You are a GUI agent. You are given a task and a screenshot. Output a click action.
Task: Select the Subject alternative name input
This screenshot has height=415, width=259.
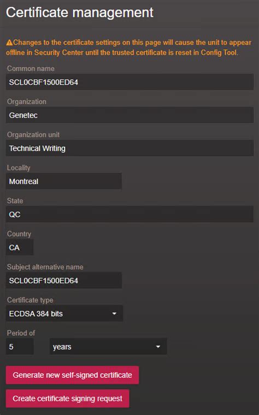pyautogui.click(x=64, y=281)
